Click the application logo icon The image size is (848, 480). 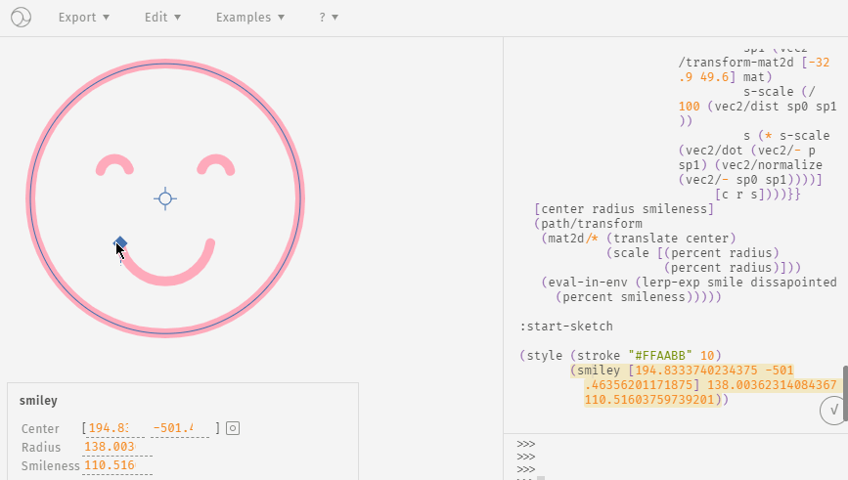click(x=21, y=18)
